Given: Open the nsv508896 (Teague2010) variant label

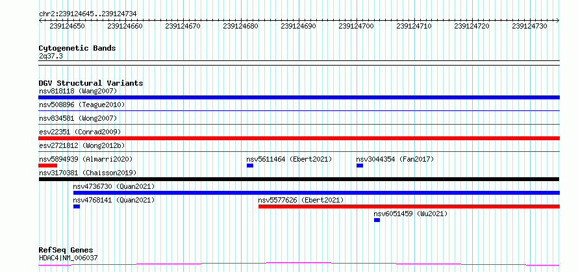Looking at the screenshot, I should pos(82,105).
